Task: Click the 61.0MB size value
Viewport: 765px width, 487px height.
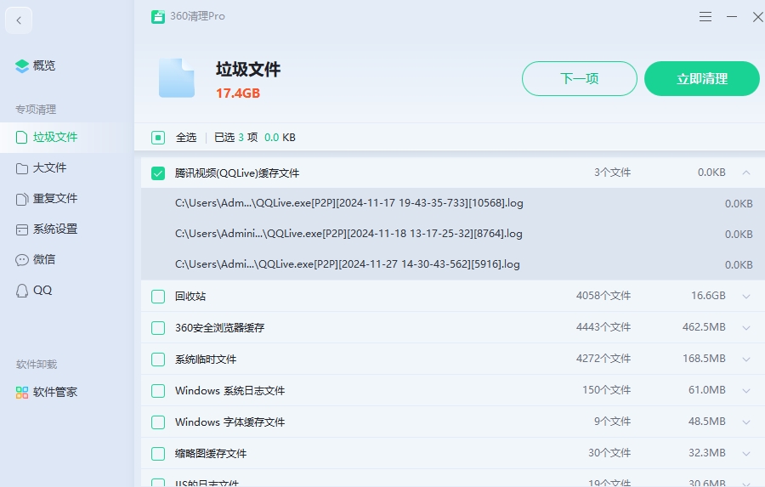Action: (706, 390)
